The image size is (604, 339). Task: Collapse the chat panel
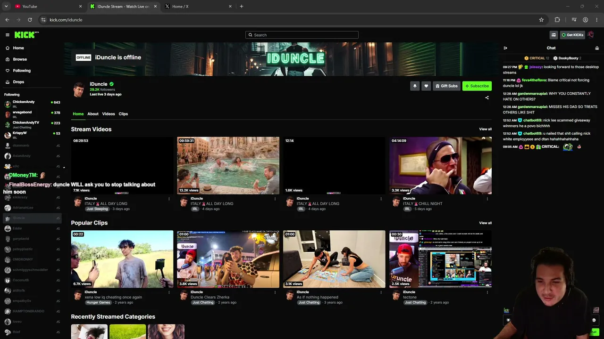[505, 48]
